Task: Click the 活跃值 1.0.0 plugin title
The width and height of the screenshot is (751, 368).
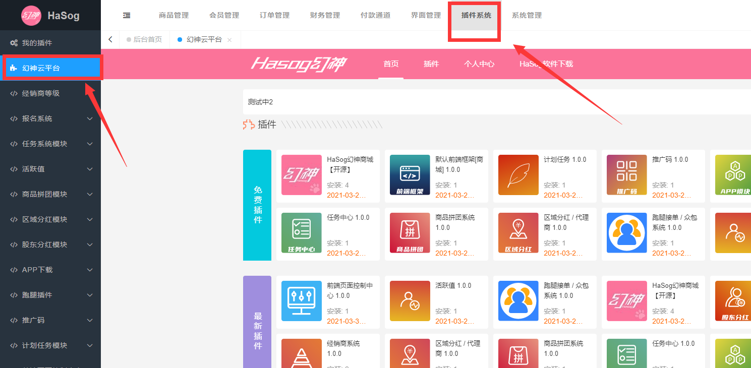Action: point(453,285)
